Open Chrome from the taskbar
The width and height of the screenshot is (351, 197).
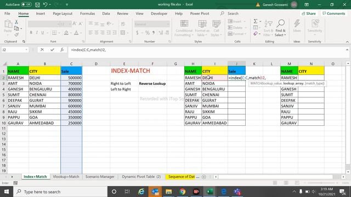[x=183, y=192]
